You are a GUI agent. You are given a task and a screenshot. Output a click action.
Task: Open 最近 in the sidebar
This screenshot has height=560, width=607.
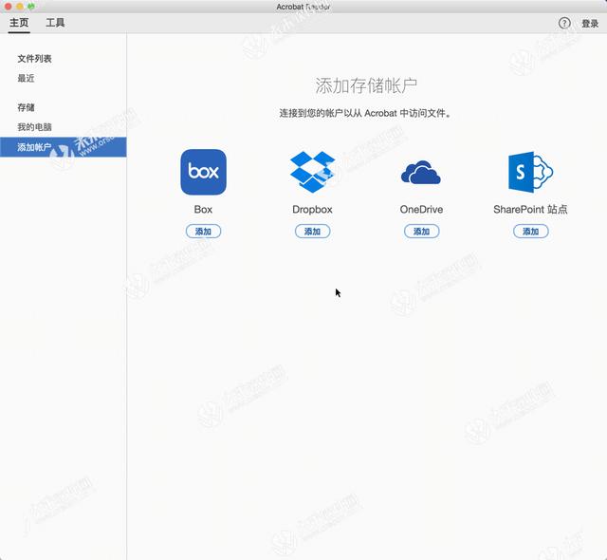pyautogui.click(x=26, y=78)
